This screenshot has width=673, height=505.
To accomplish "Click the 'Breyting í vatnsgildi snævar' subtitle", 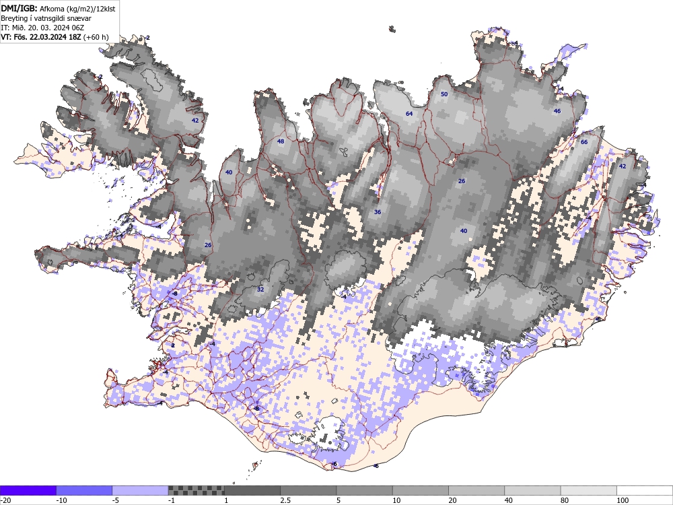I will 46,18.
